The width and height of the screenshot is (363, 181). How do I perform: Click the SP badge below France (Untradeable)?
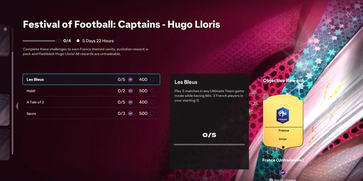(x=282, y=172)
